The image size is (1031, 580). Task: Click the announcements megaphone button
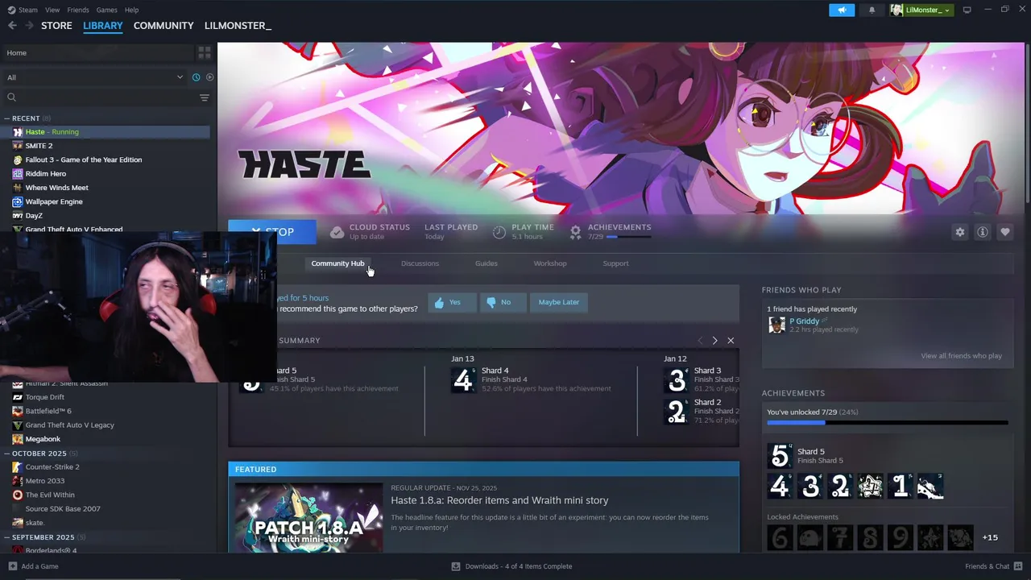click(x=842, y=10)
